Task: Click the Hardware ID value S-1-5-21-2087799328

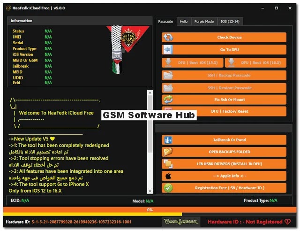Action: click(x=82, y=222)
